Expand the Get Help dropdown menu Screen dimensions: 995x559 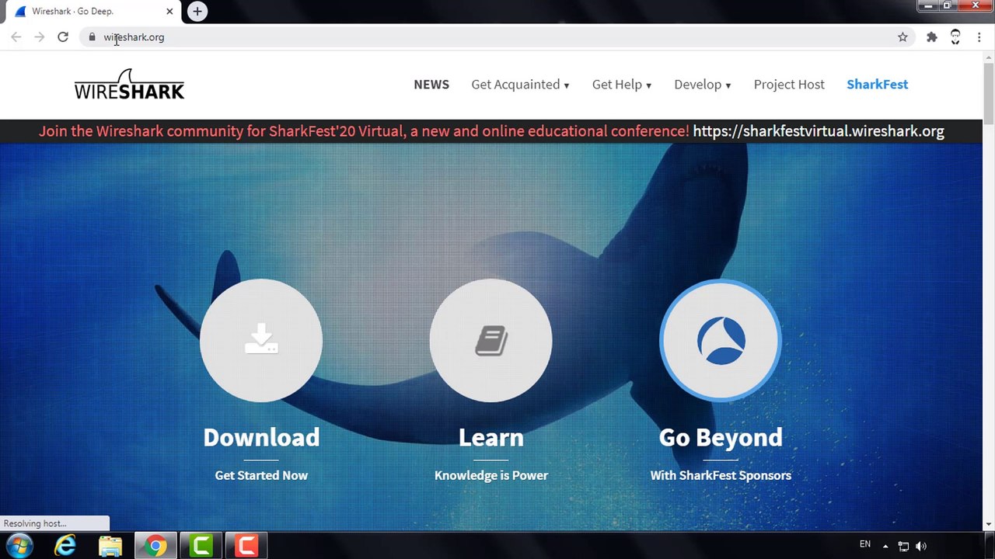pyautogui.click(x=622, y=84)
